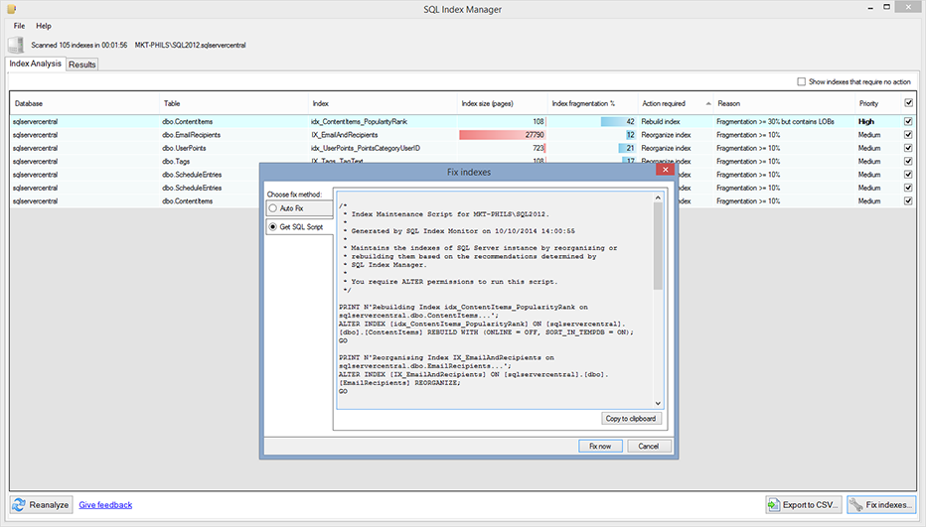Sort by the Database column header

(84, 103)
